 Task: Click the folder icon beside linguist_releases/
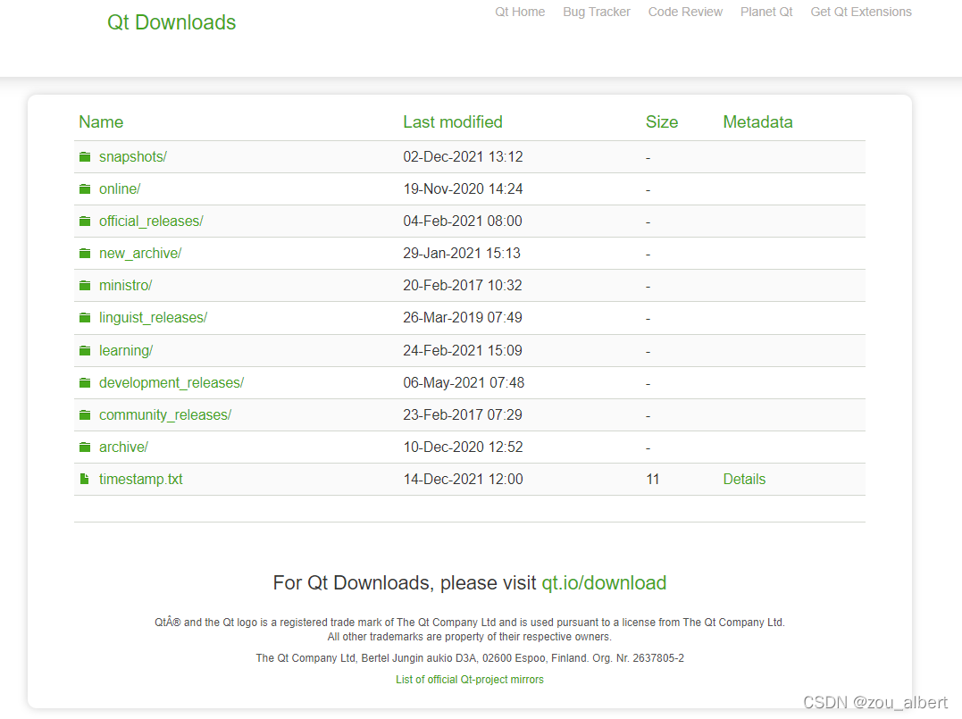pyautogui.click(x=85, y=318)
